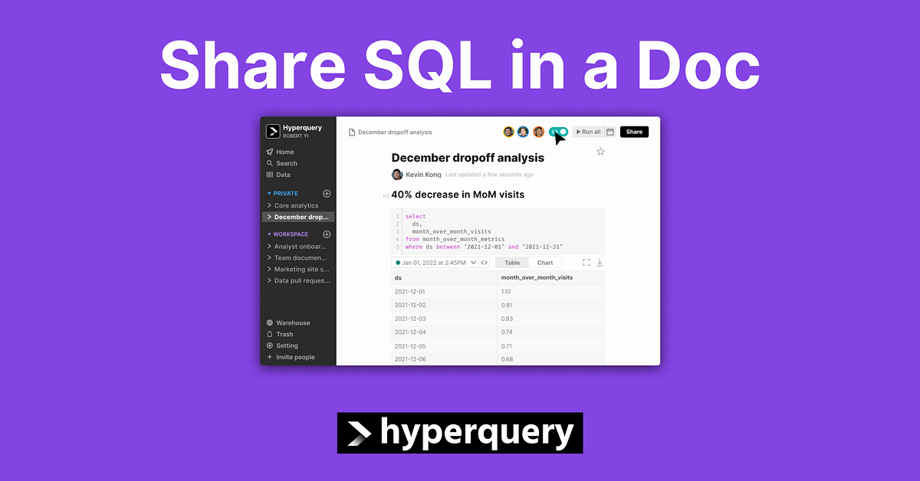Open the Trash from the sidebar
The height and width of the screenshot is (481, 920).
point(284,334)
